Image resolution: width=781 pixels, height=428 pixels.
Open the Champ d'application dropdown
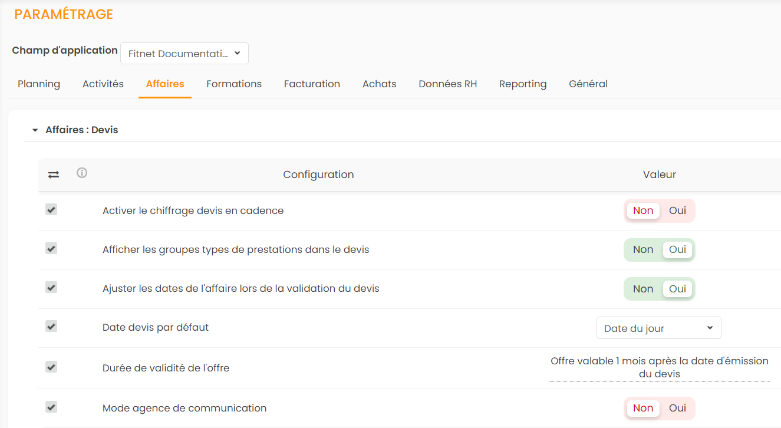click(x=184, y=53)
